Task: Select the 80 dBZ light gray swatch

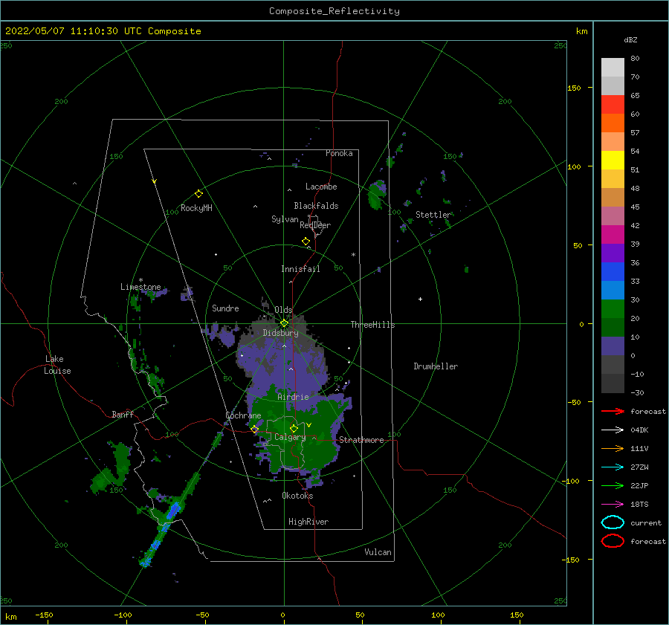Action: pos(613,68)
